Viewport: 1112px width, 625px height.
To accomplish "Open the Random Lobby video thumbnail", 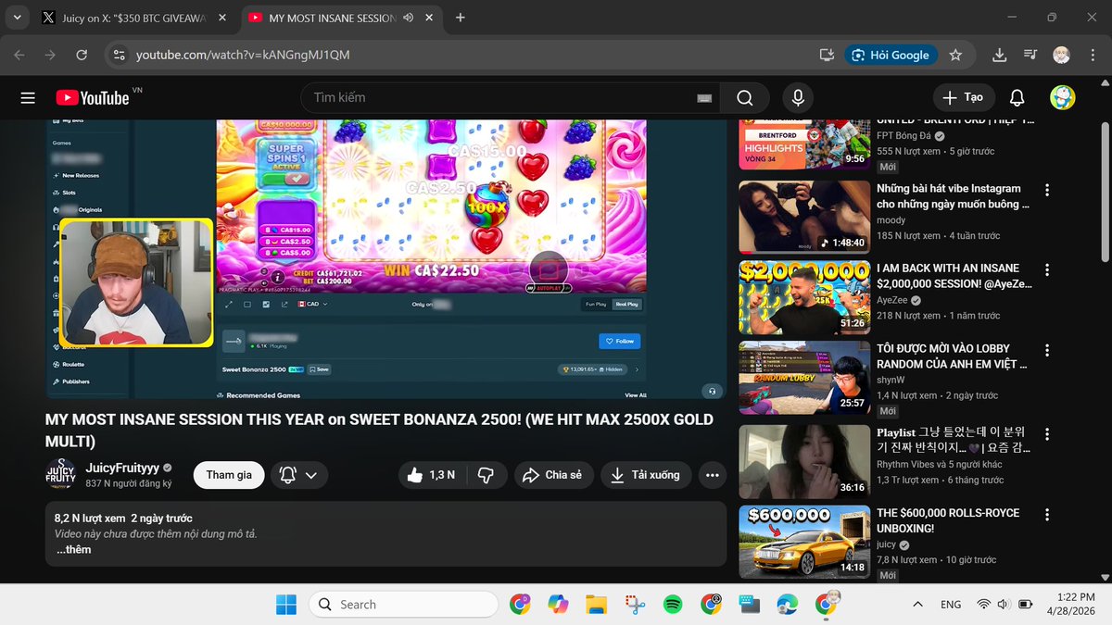I will pos(803,378).
